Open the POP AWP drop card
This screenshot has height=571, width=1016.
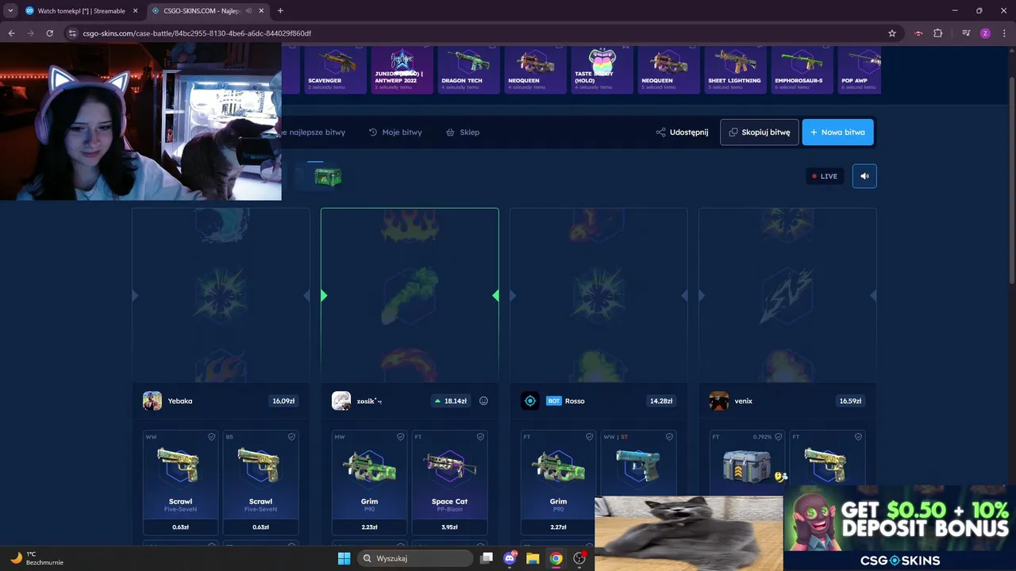coord(859,70)
